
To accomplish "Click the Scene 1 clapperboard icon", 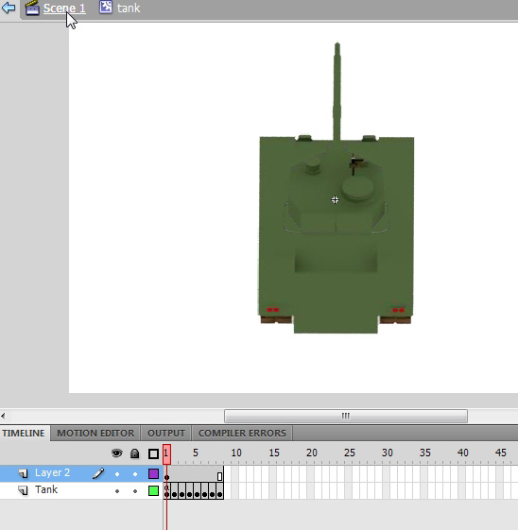I will [x=32, y=8].
